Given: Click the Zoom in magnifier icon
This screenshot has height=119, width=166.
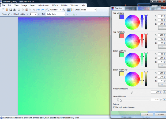Looking at the screenshot, I should pyautogui.click(x=64, y=10).
